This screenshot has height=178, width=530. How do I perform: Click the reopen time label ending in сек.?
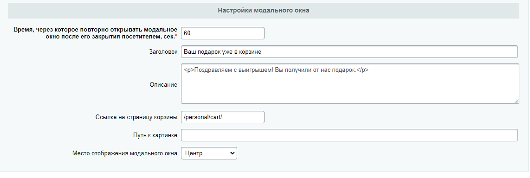(95, 33)
